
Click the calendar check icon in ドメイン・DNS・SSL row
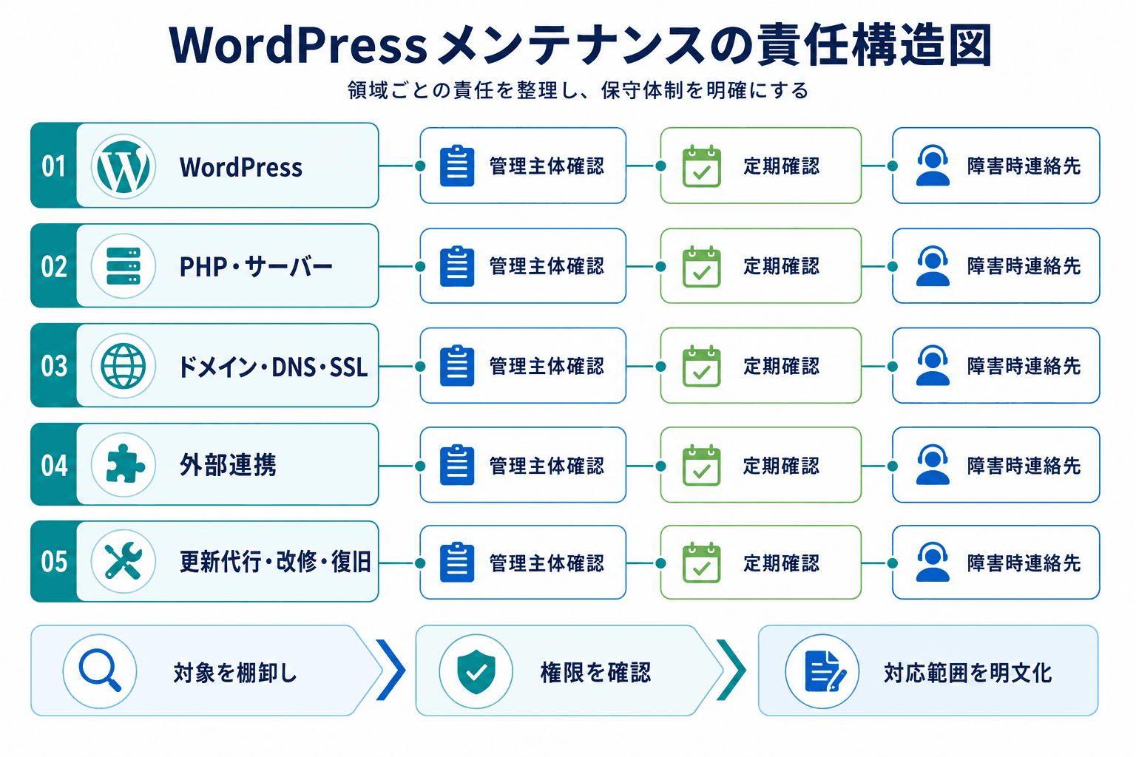(701, 365)
